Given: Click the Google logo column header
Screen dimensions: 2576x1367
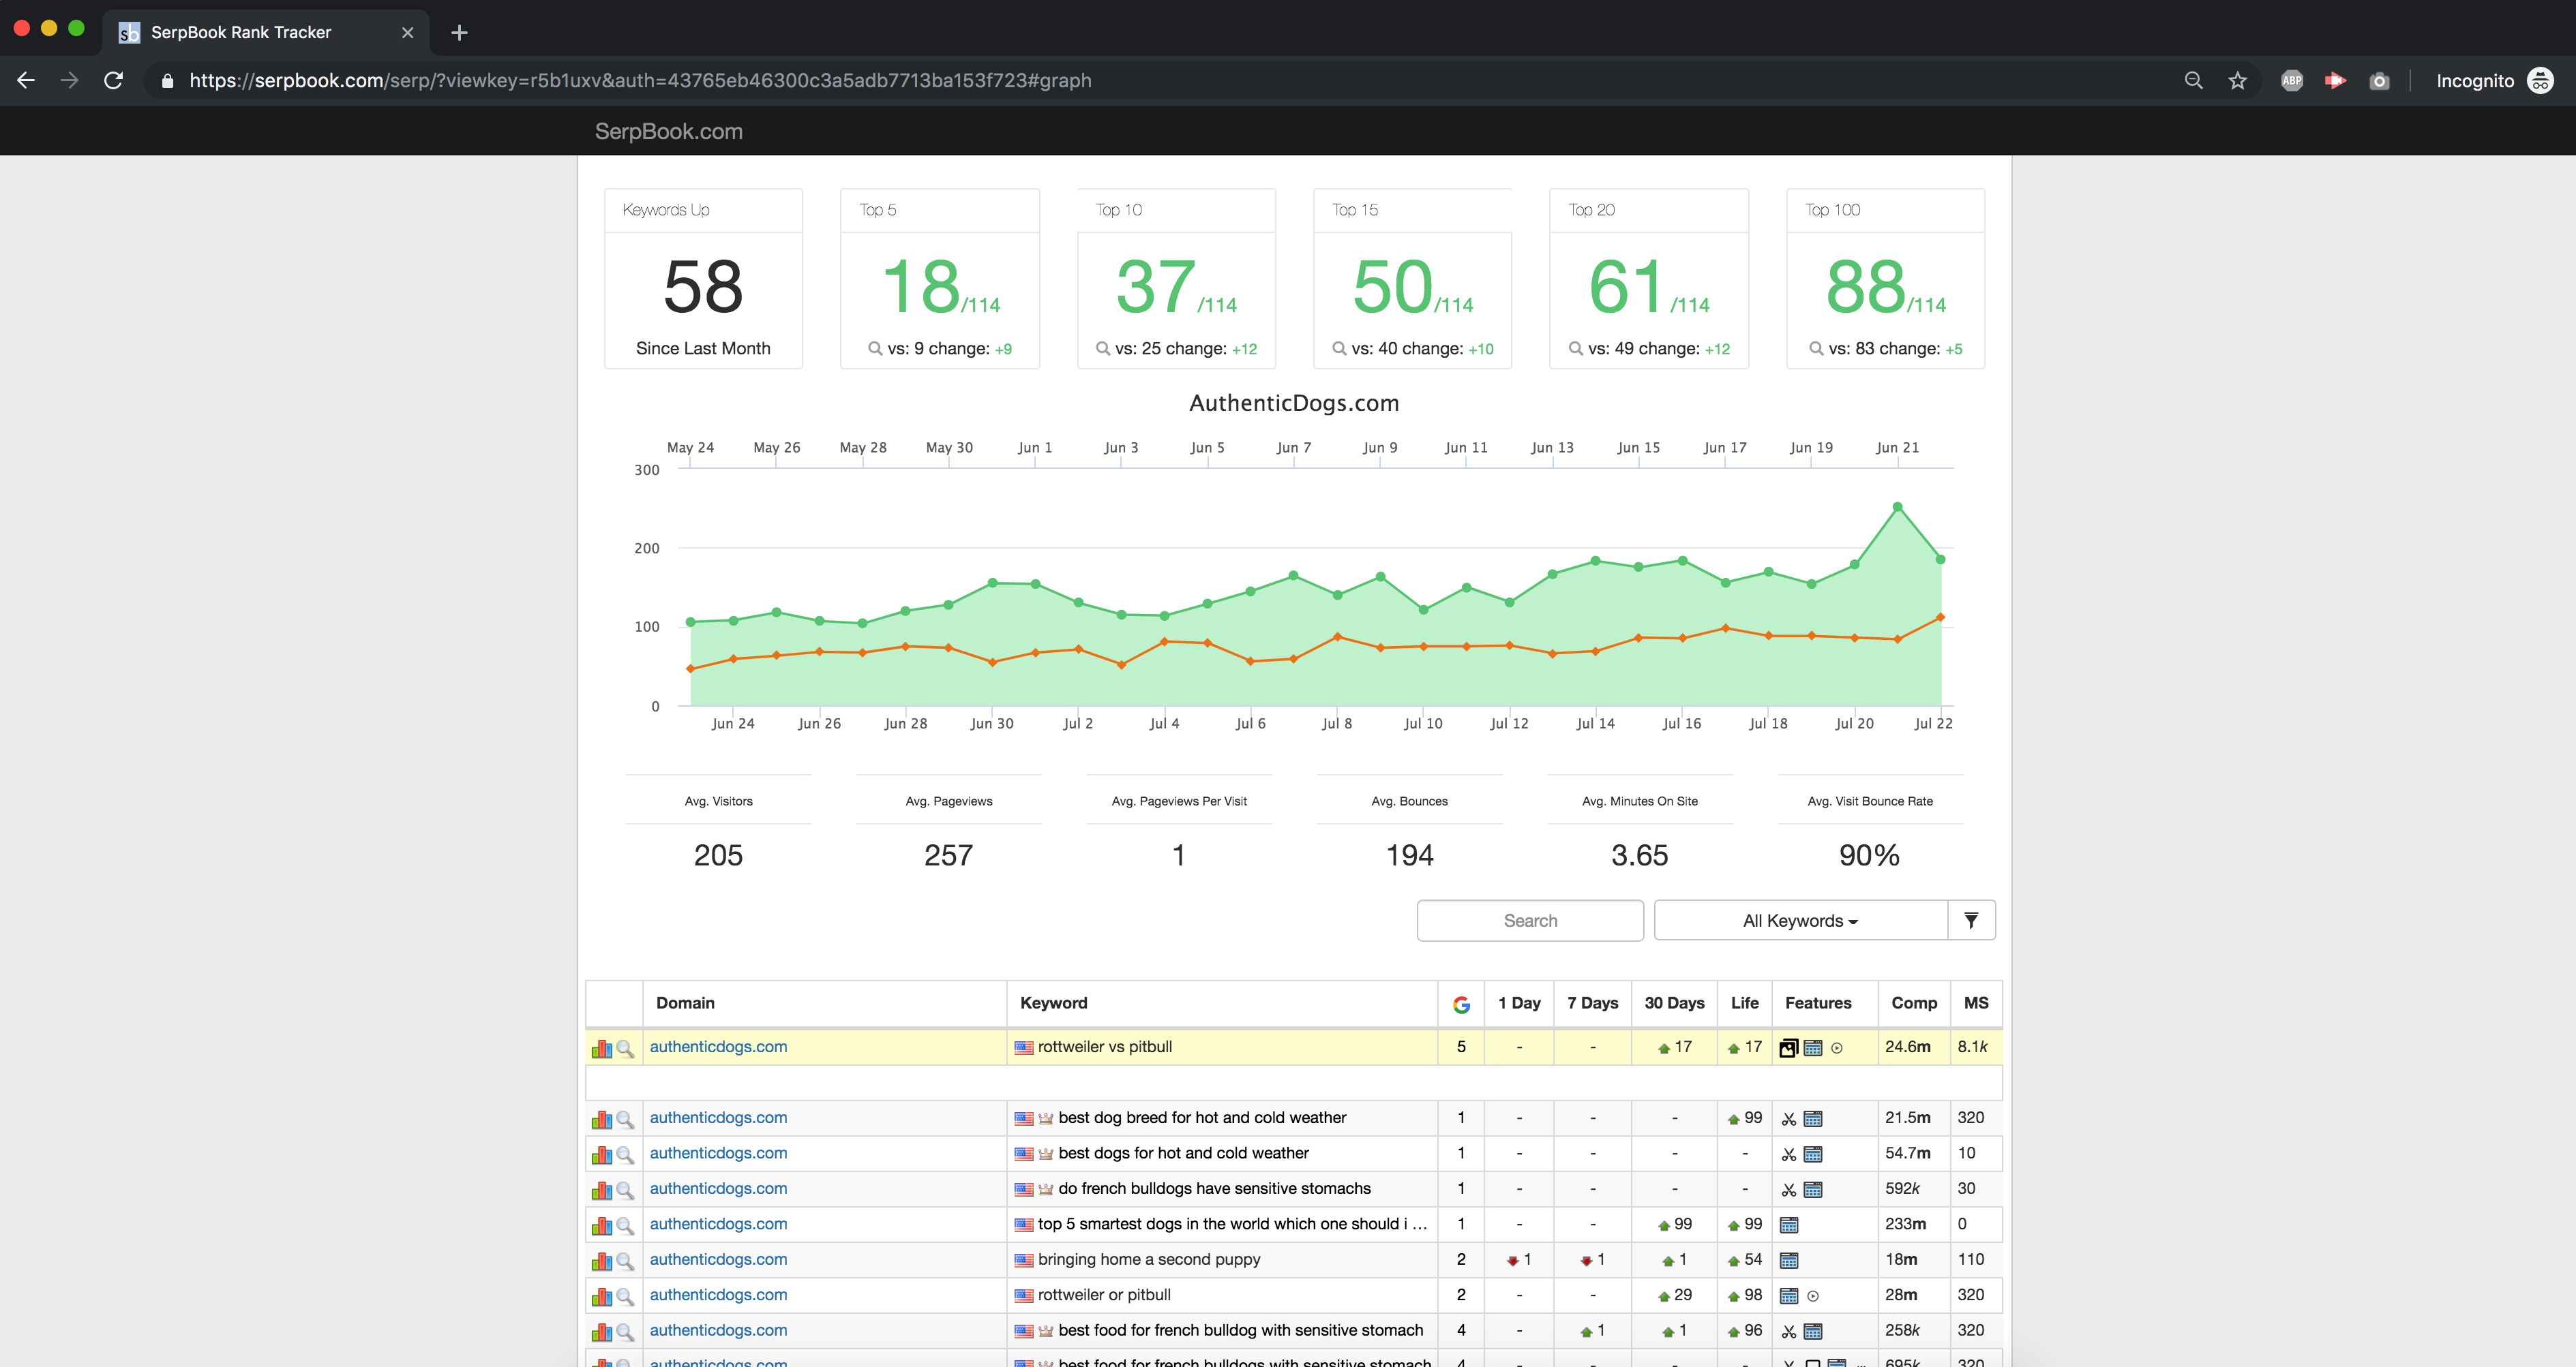Looking at the screenshot, I should point(1461,1004).
